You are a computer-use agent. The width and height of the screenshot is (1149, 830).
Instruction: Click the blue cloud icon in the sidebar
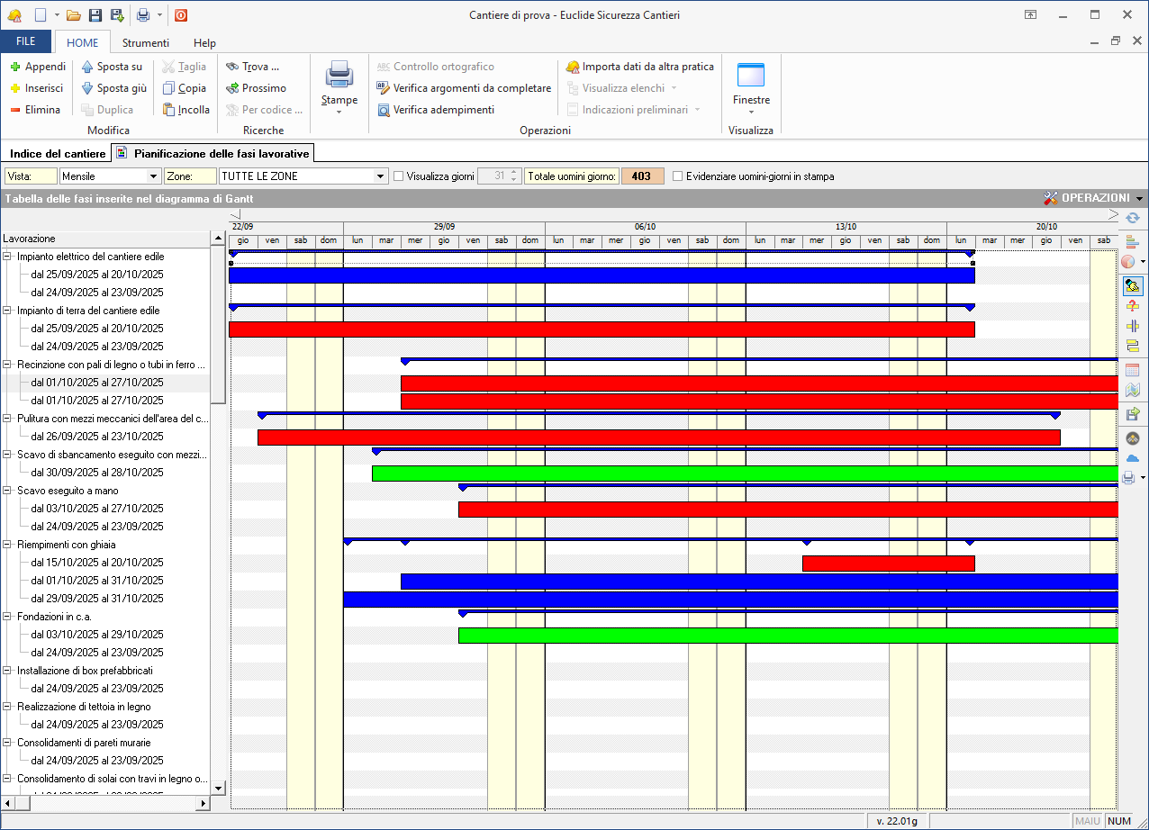(x=1133, y=458)
